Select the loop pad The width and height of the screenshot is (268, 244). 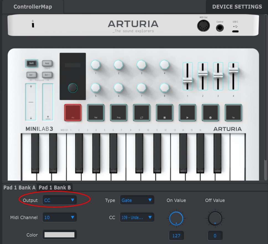pyautogui.click(x=142, y=112)
